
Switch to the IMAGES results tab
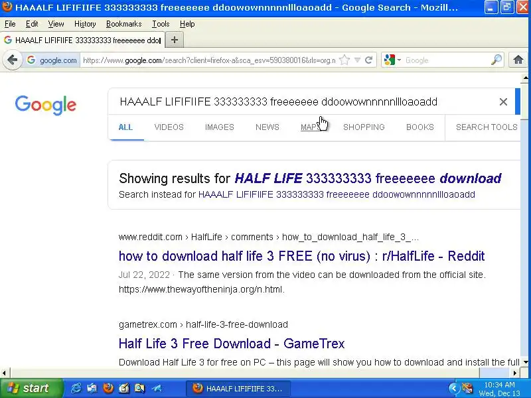pyautogui.click(x=220, y=127)
